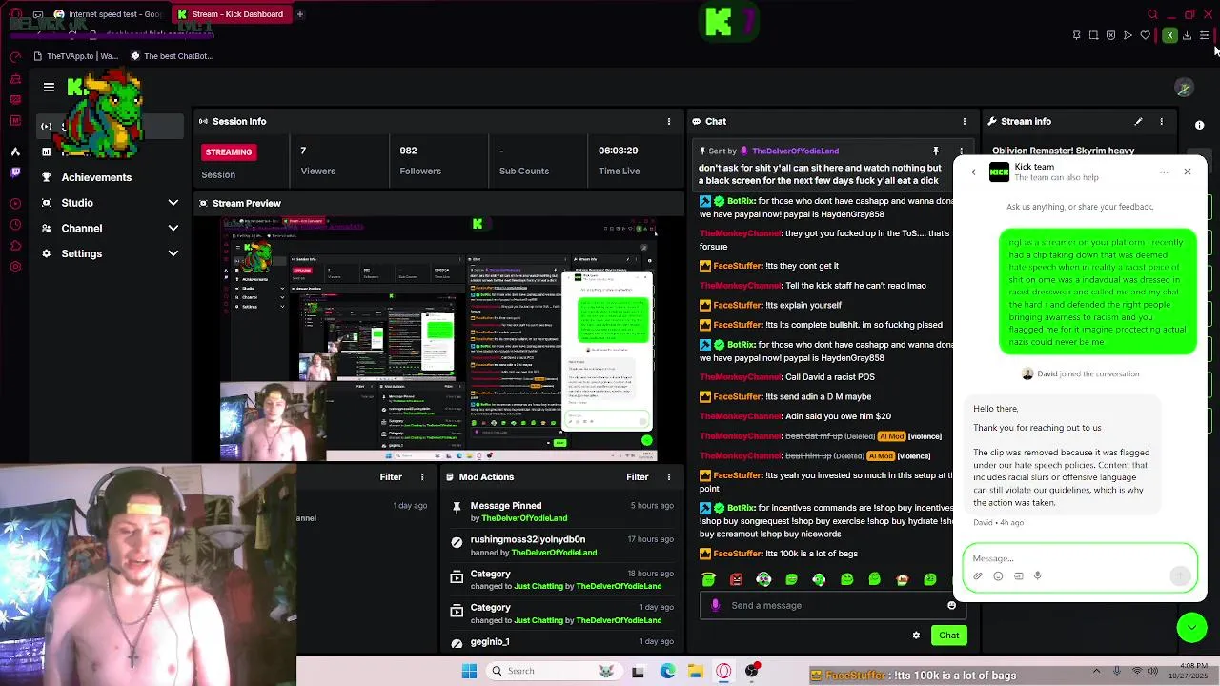Viewport: 1220px width, 686px height.
Task: Select the red angry emote in emote row
Action: point(736,579)
